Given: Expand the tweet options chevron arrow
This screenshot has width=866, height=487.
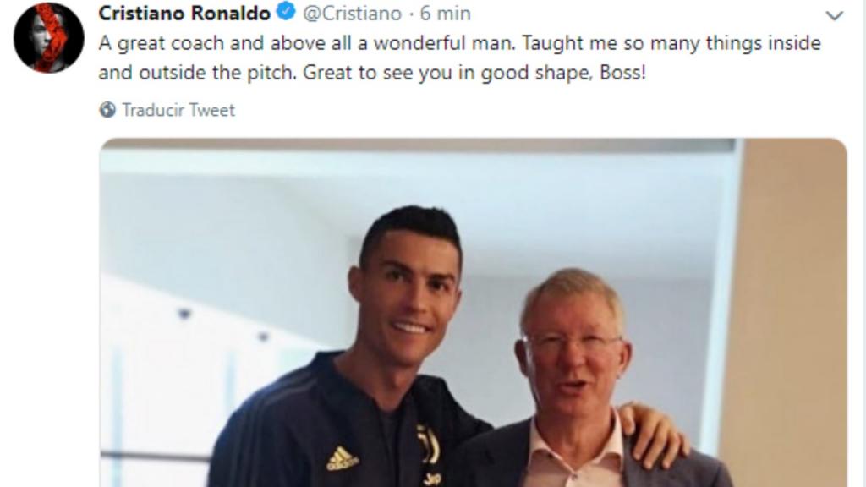Looking at the screenshot, I should pos(834,15).
